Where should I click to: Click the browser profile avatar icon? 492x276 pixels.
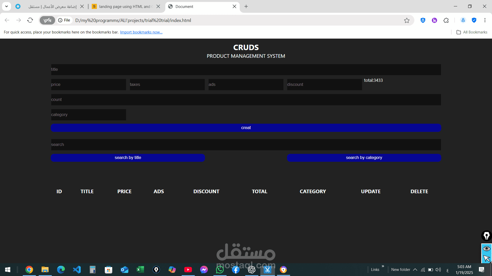(x=463, y=20)
